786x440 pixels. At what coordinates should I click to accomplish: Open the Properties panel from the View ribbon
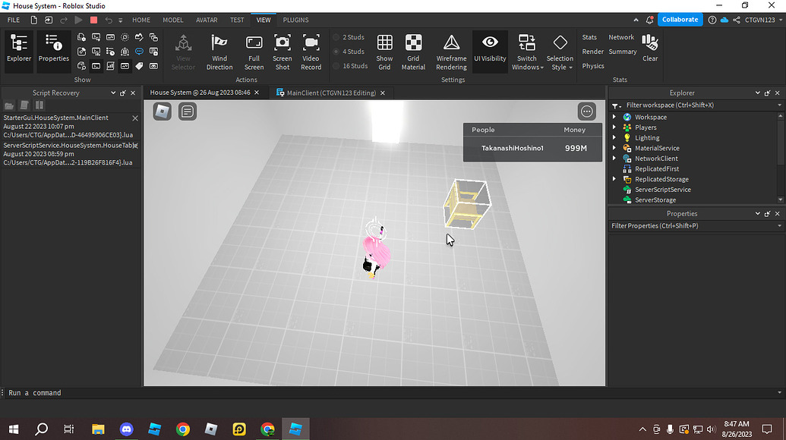pyautogui.click(x=52, y=51)
